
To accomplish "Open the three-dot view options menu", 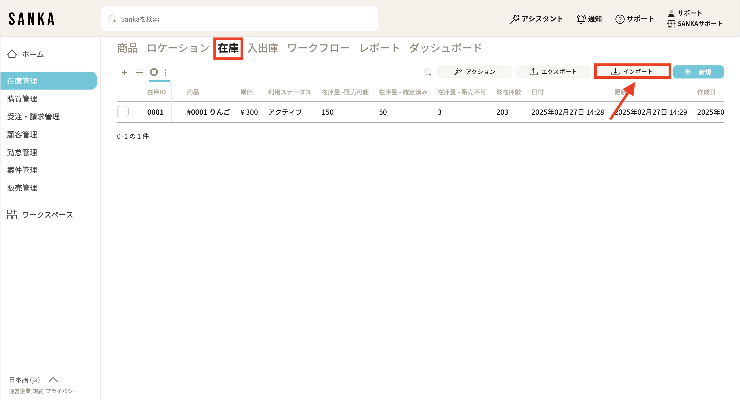I will (x=165, y=72).
